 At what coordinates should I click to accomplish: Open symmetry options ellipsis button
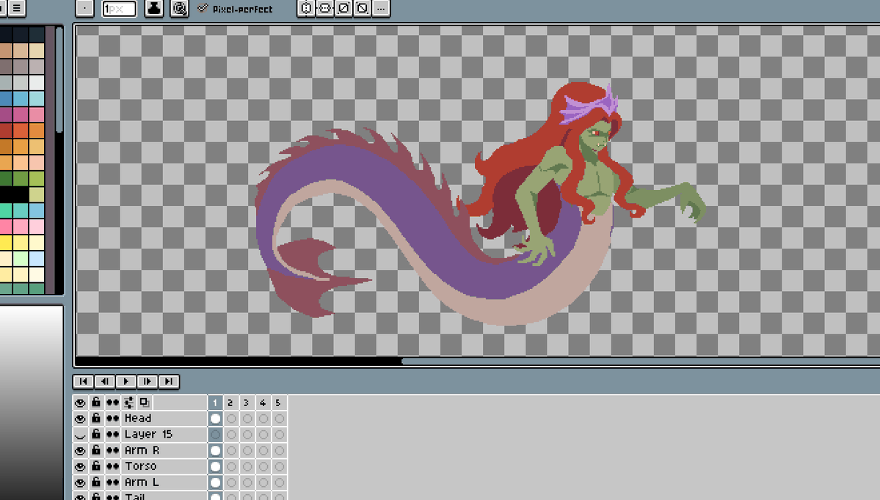click(381, 8)
